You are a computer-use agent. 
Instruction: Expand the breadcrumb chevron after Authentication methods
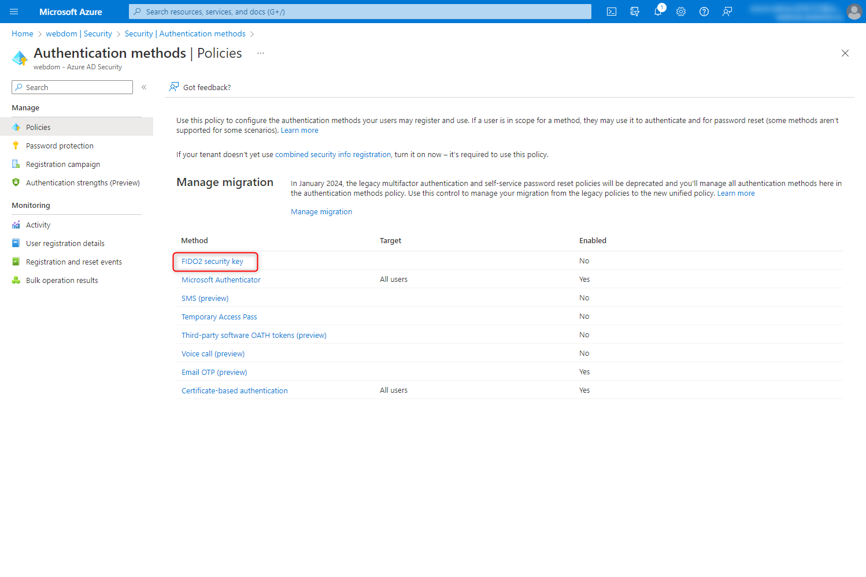click(252, 33)
